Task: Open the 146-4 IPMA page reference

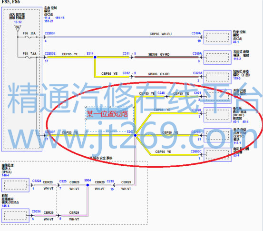Action: [6, 175]
